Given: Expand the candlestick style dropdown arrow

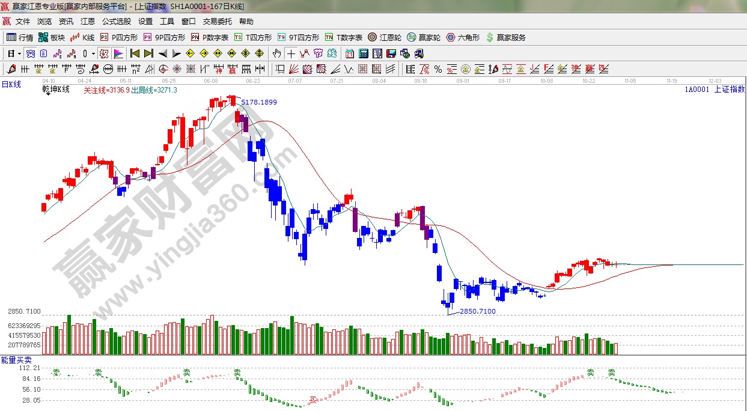Looking at the screenshot, I should click(x=93, y=53).
